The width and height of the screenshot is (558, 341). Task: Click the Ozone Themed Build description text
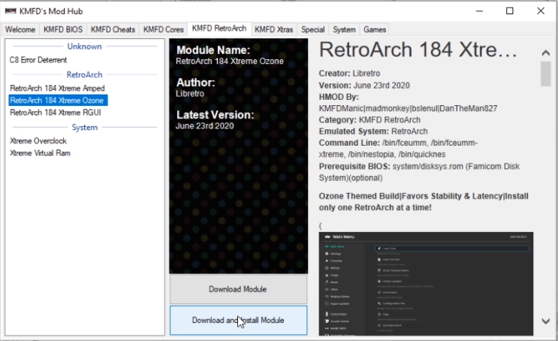[424, 202]
